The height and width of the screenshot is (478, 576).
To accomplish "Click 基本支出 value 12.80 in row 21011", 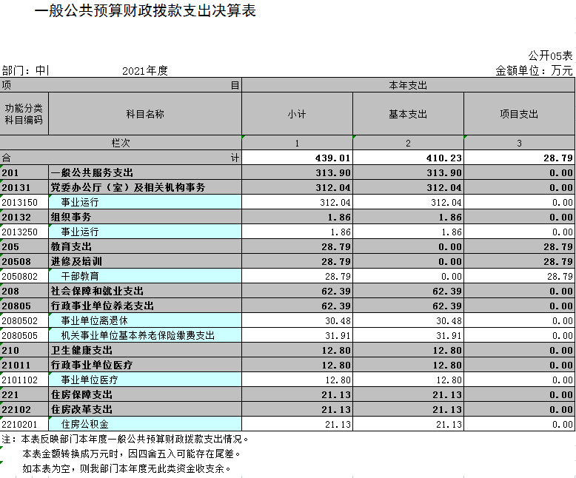I will [408, 365].
